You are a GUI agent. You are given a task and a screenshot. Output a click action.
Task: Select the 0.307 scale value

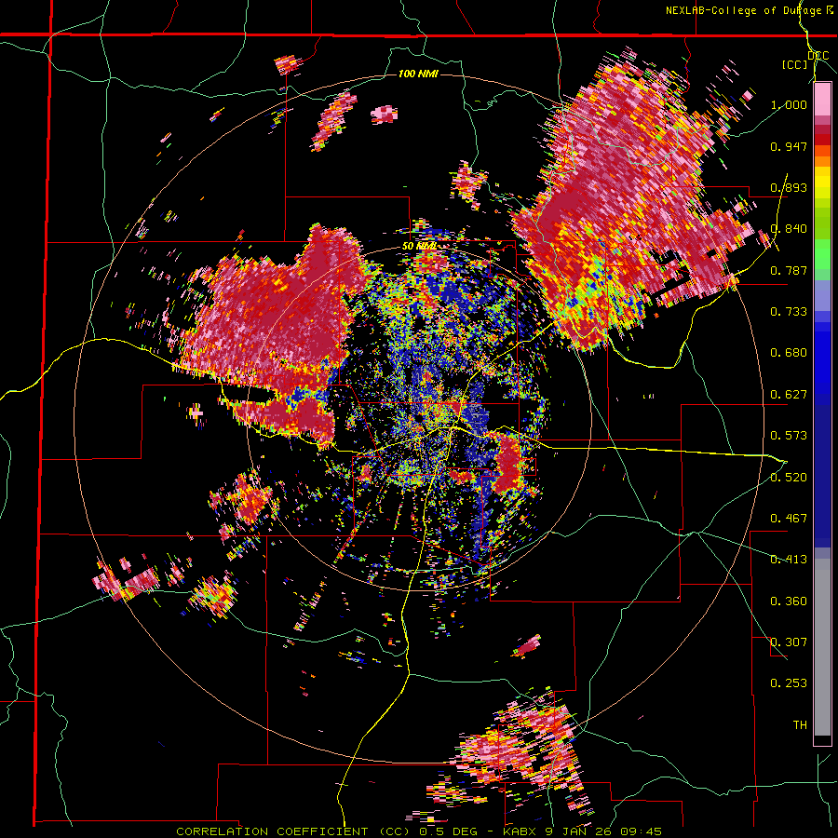coord(789,642)
